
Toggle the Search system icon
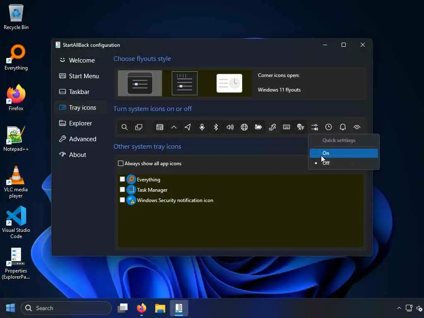coord(124,127)
